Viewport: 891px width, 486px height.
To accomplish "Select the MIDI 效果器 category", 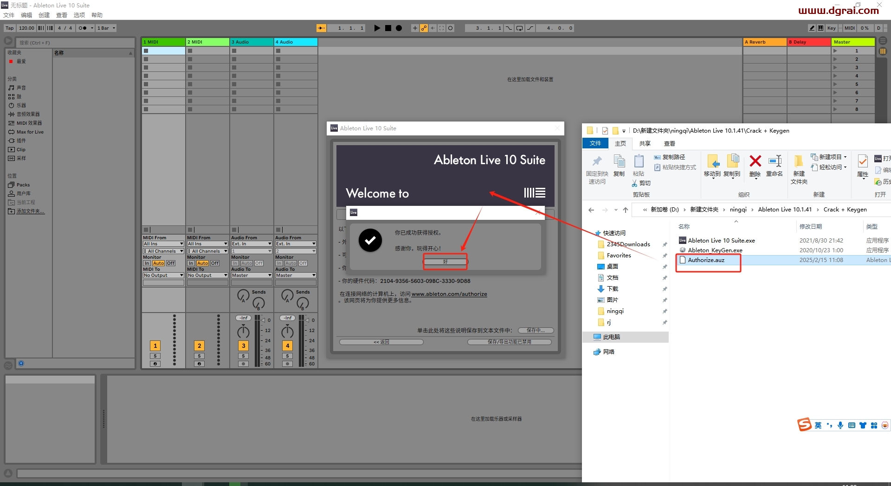I will click(25, 123).
